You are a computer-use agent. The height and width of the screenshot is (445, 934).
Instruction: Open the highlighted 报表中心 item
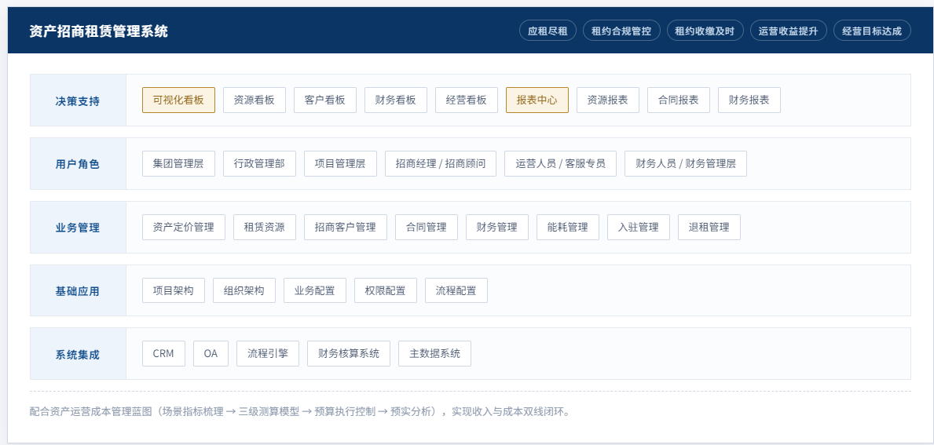click(x=537, y=100)
